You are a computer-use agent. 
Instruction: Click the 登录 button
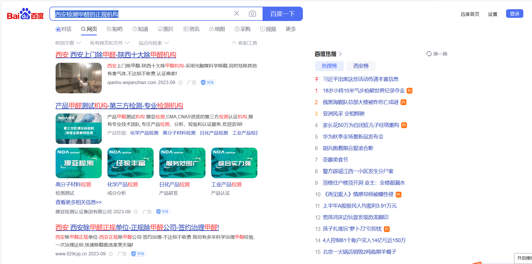pyautogui.click(x=515, y=14)
